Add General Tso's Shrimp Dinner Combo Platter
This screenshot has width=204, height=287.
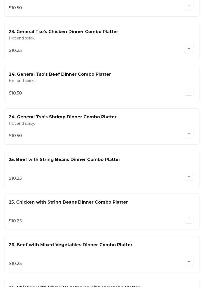189,134
